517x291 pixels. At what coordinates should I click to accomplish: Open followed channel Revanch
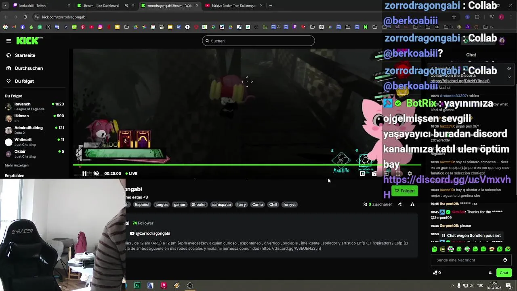pyautogui.click(x=34, y=106)
